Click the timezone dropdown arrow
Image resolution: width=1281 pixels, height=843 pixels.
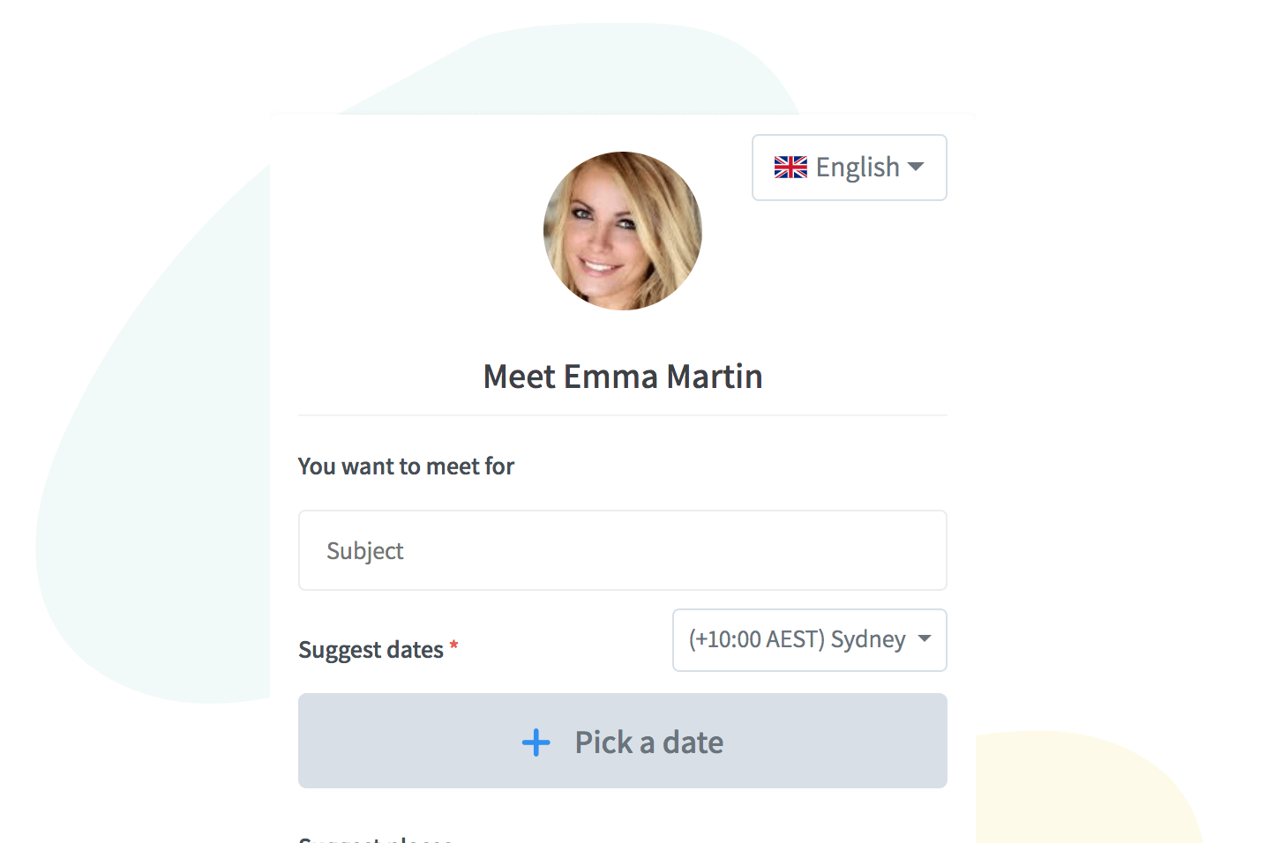click(x=925, y=639)
